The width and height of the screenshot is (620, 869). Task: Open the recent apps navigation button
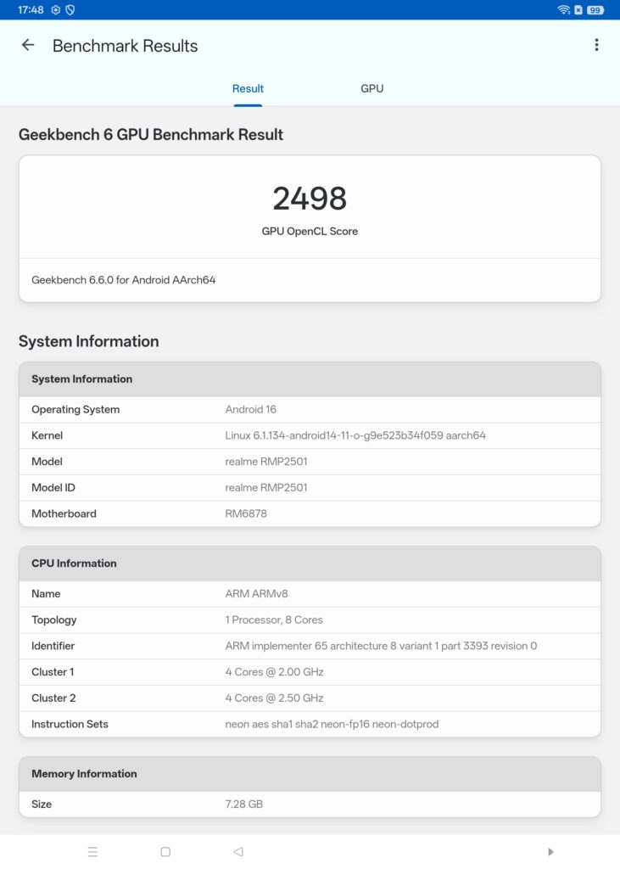coord(92,851)
